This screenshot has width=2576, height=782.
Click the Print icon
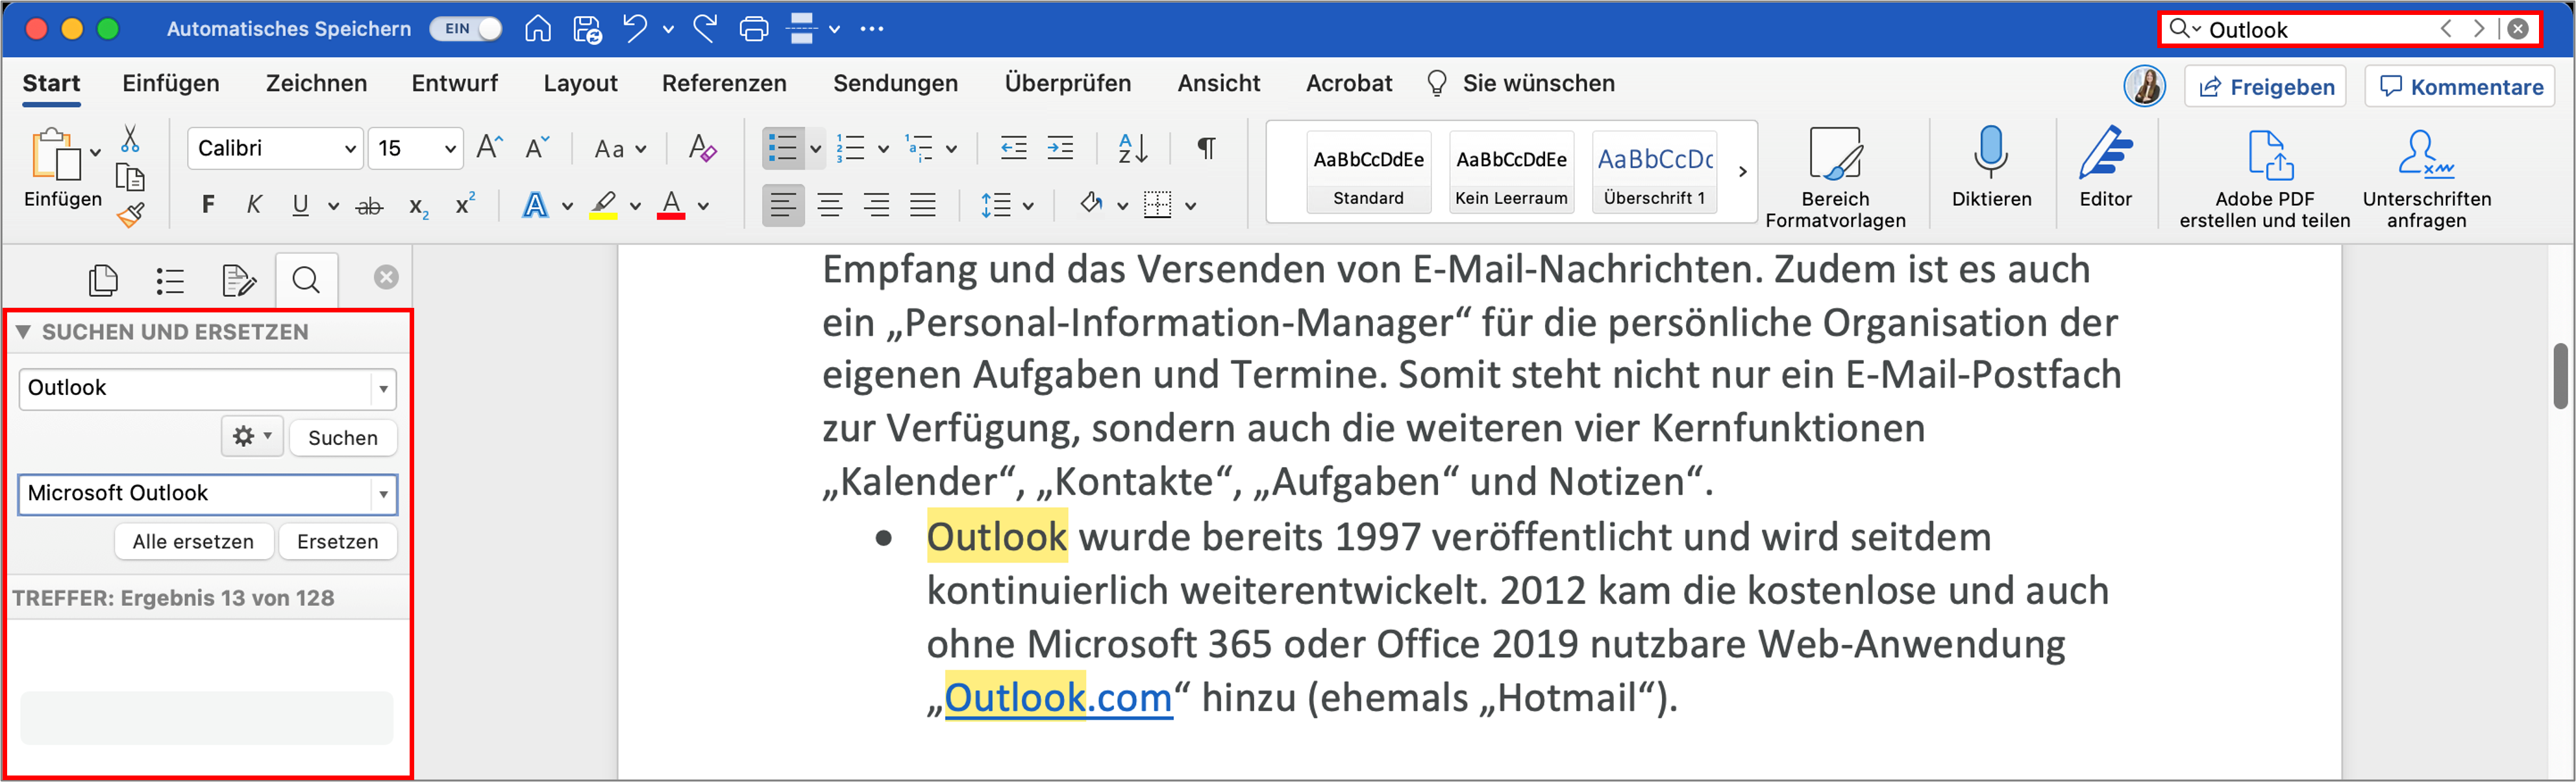(754, 29)
